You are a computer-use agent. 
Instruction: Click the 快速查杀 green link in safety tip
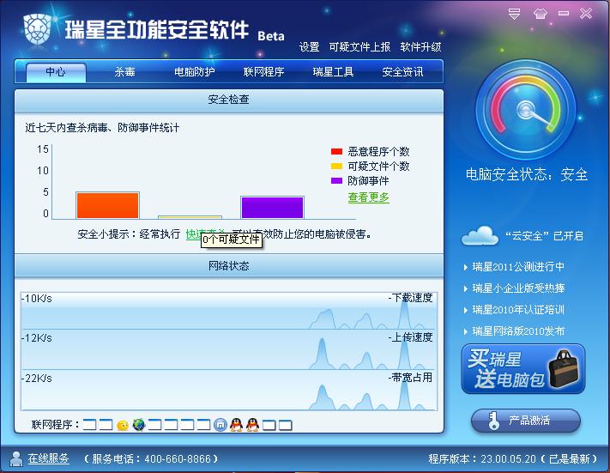pos(193,234)
